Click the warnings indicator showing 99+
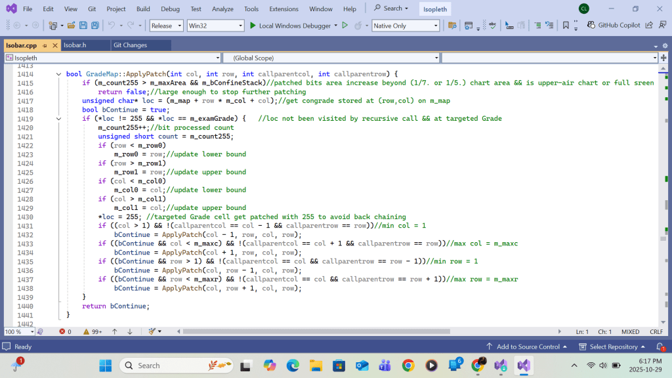The height and width of the screenshot is (378, 672). click(x=91, y=331)
